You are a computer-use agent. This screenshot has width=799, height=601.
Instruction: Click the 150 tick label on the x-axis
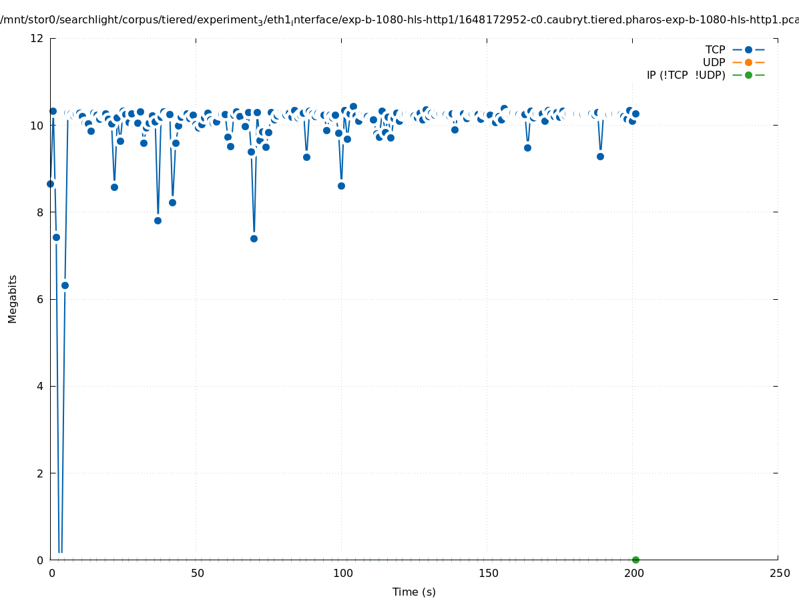[488, 574]
